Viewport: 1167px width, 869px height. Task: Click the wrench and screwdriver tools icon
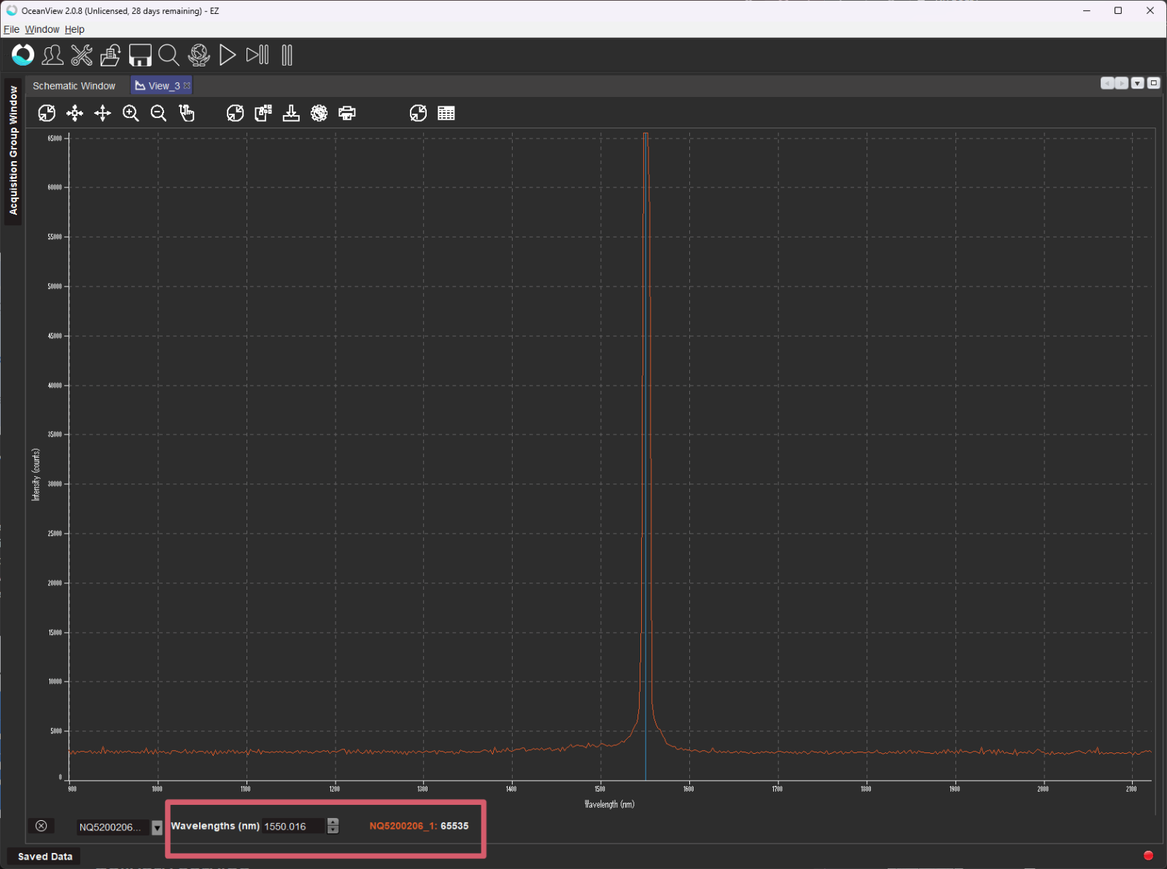click(82, 55)
